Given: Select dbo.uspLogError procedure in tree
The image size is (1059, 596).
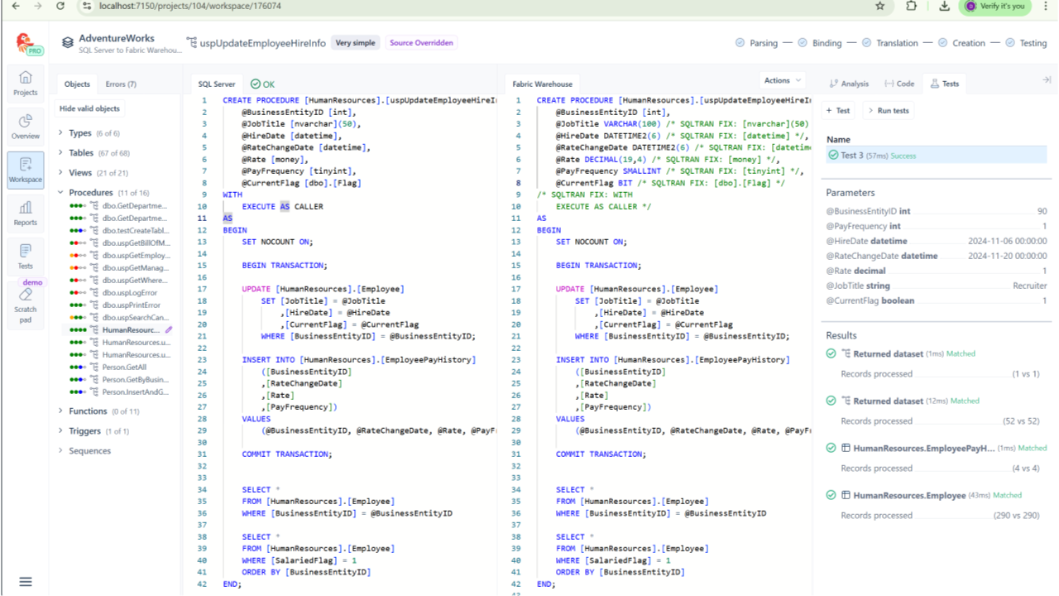Looking at the screenshot, I should click(x=129, y=293).
